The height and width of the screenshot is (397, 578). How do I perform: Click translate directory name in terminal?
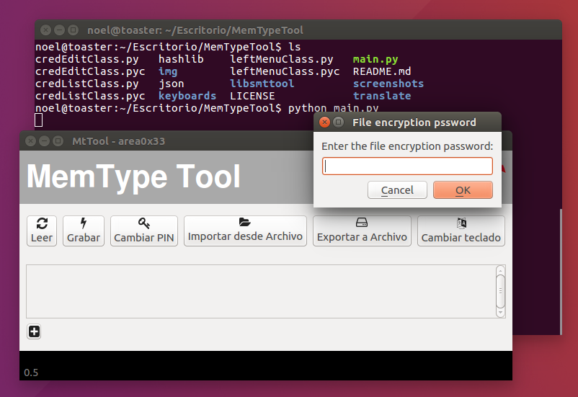[x=382, y=96]
